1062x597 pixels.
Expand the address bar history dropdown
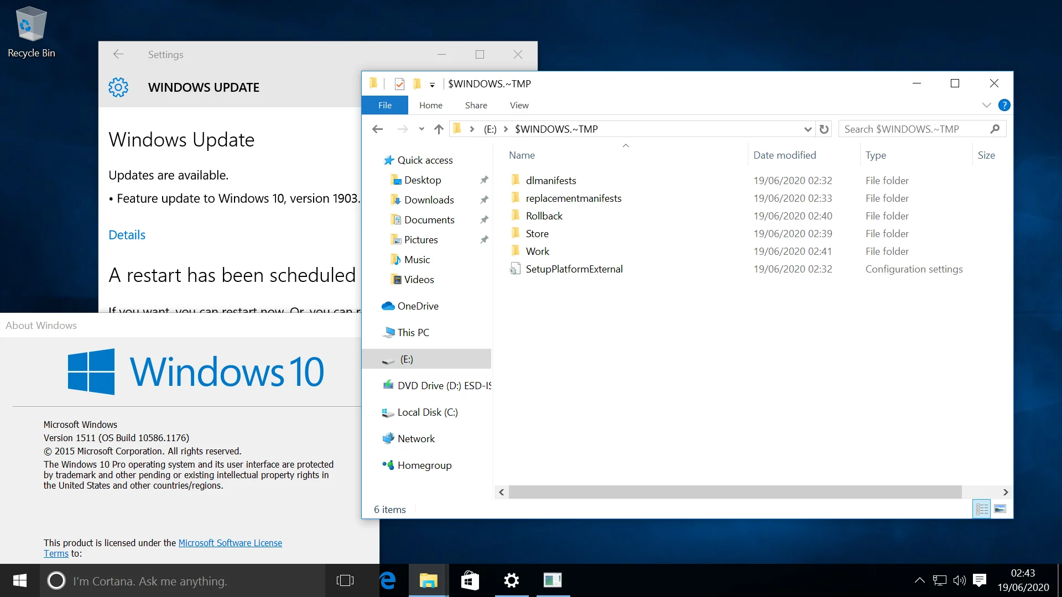[x=808, y=129]
